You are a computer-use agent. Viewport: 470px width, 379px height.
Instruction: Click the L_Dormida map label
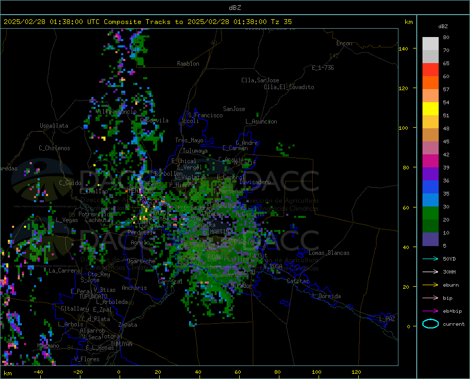pyautogui.click(x=326, y=296)
